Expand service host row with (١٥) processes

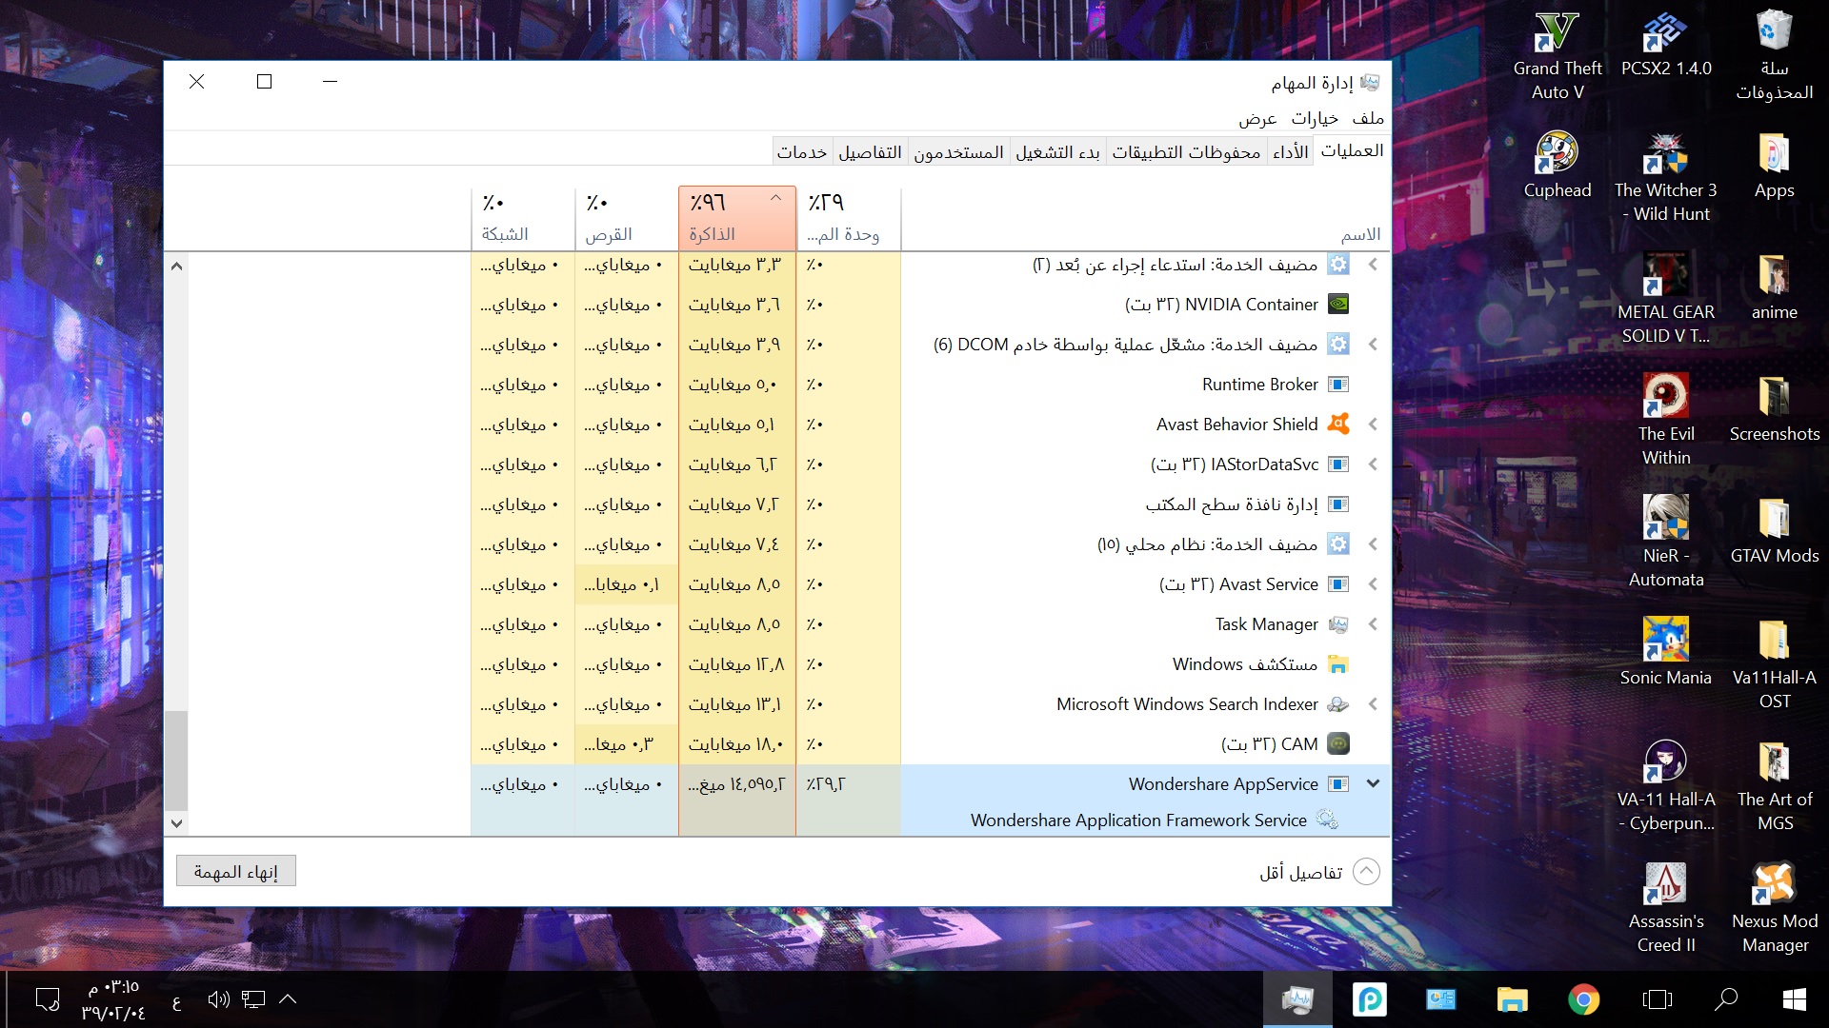[x=1373, y=544]
